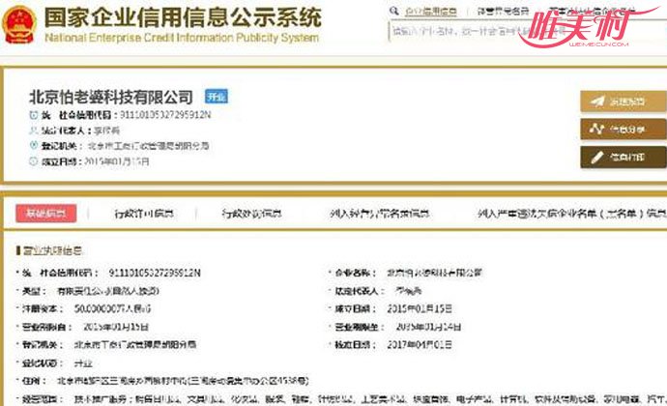Click the share nodes icon
The width and height of the screenshot is (667, 406).
click(596, 129)
